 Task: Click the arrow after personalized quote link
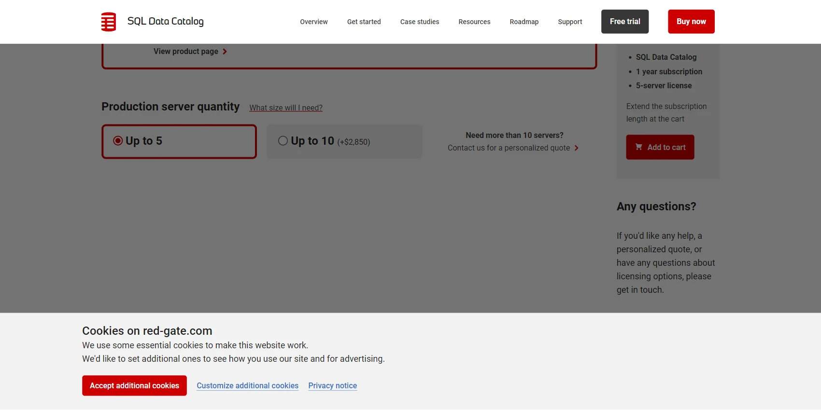pos(577,148)
